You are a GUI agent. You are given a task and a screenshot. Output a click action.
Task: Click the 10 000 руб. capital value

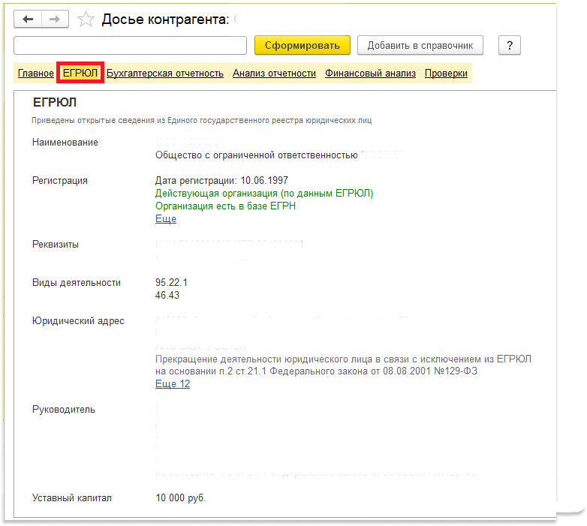tap(180, 498)
